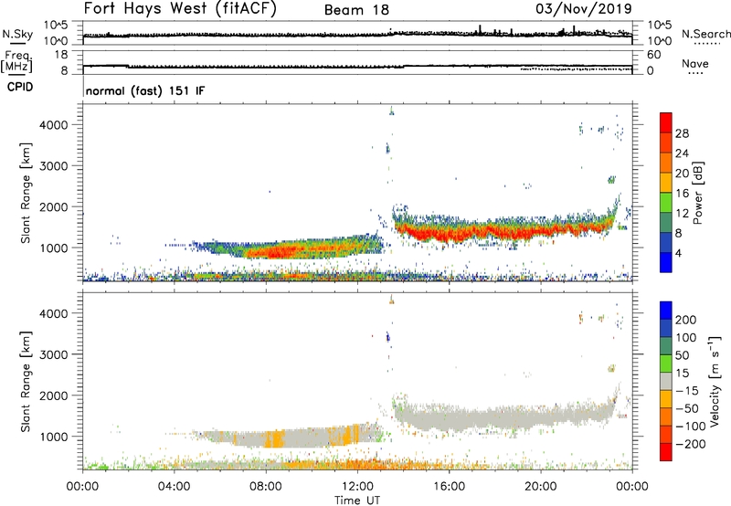Click the "2000" tick in the power panel
Viewport: 731px width, 506px height.
tap(54, 206)
